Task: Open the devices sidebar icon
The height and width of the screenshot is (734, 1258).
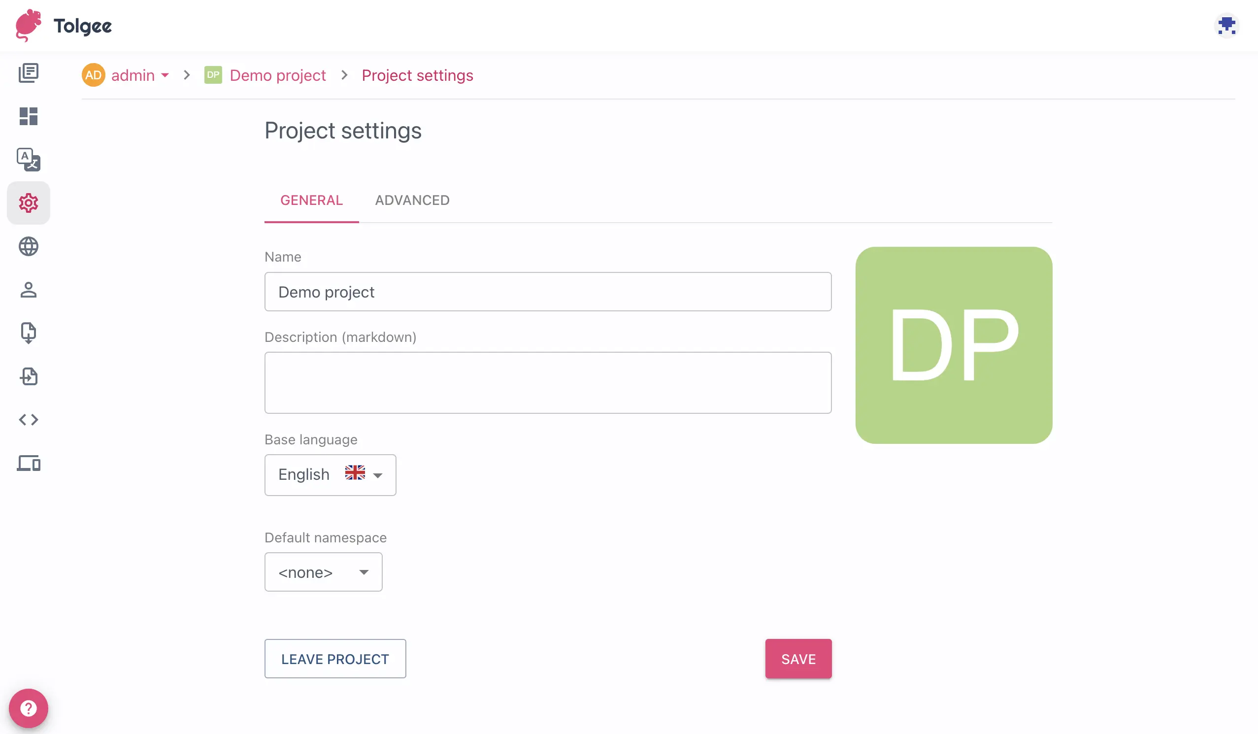Action: click(29, 464)
